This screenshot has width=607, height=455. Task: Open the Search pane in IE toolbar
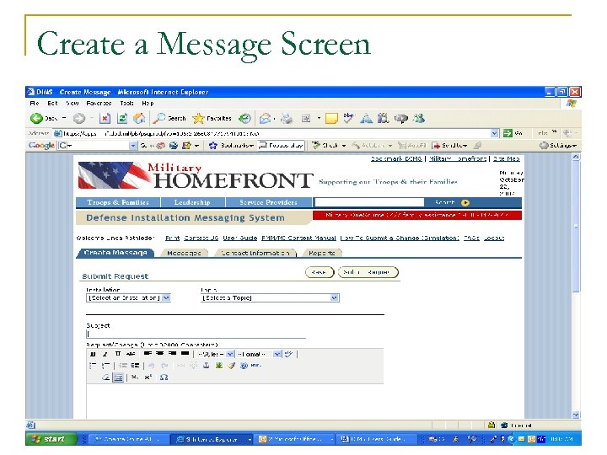point(169,119)
